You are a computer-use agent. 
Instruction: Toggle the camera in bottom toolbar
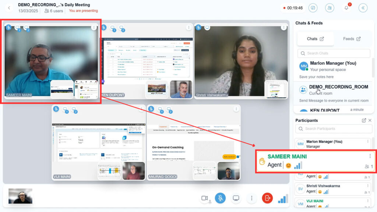point(205,198)
